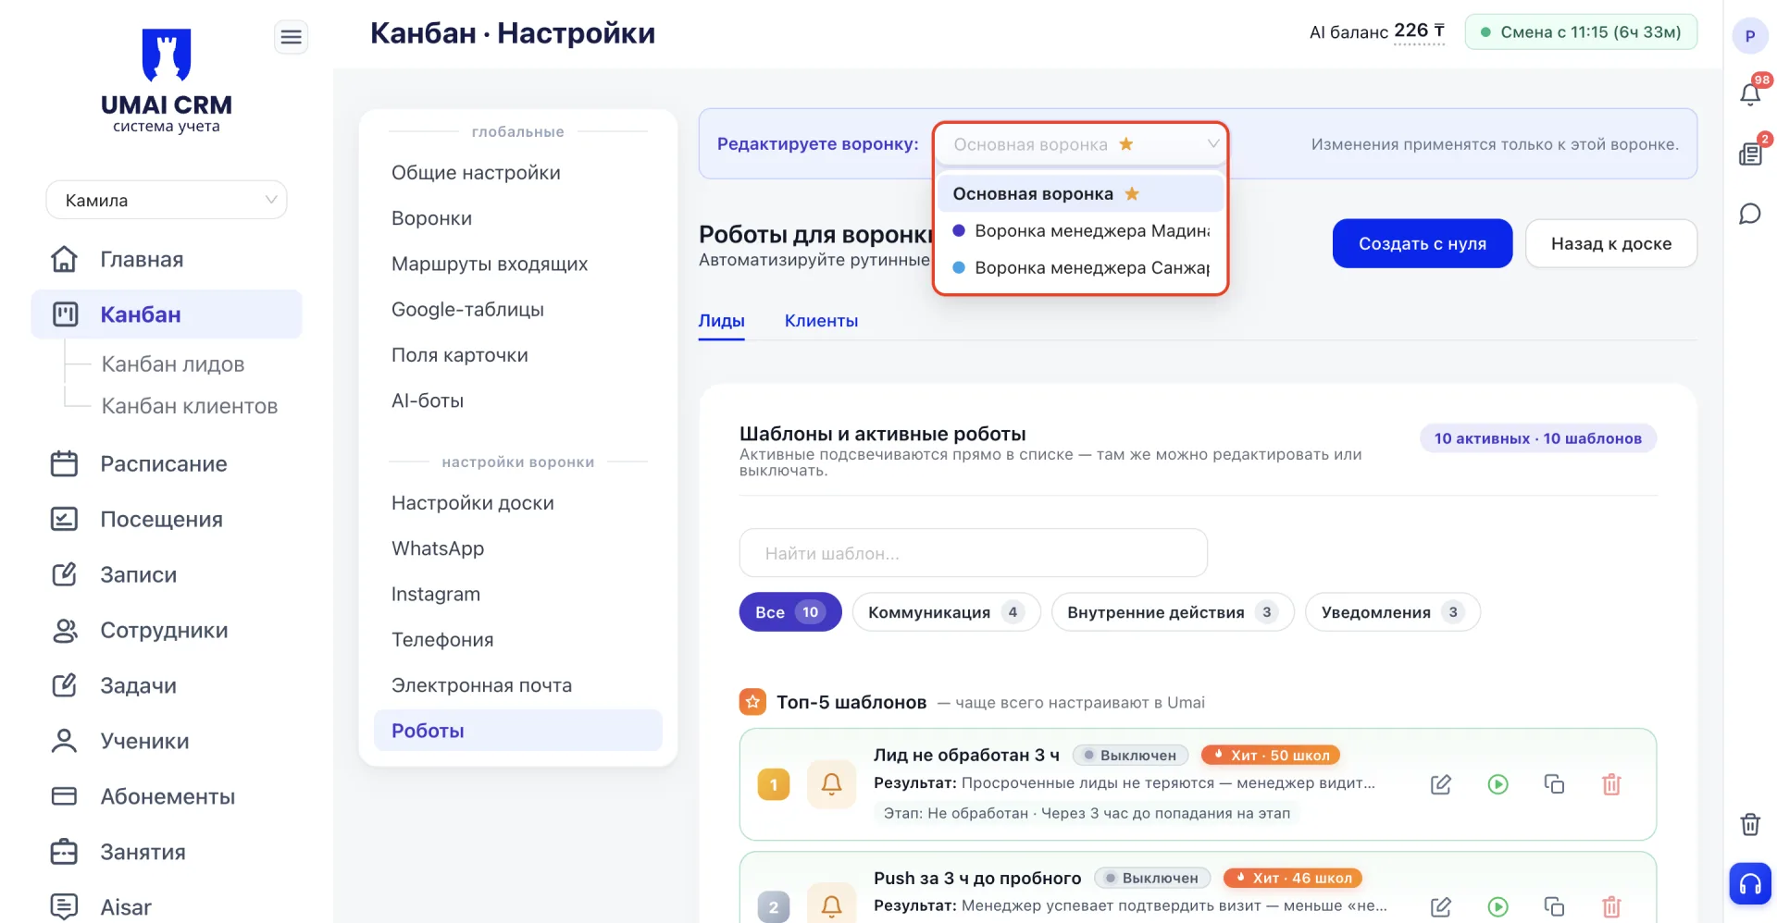Open Настройки доски
The width and height of the screenshot is (1777, 923).
point(518,503)
